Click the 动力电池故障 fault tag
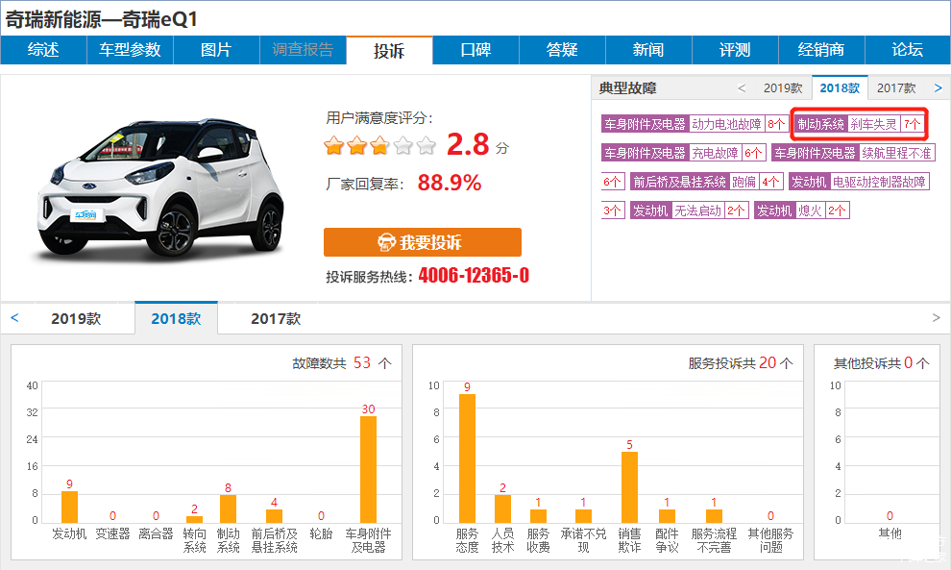Image resolution: width=951 pixels, height=570 pixels. [727, 124]
